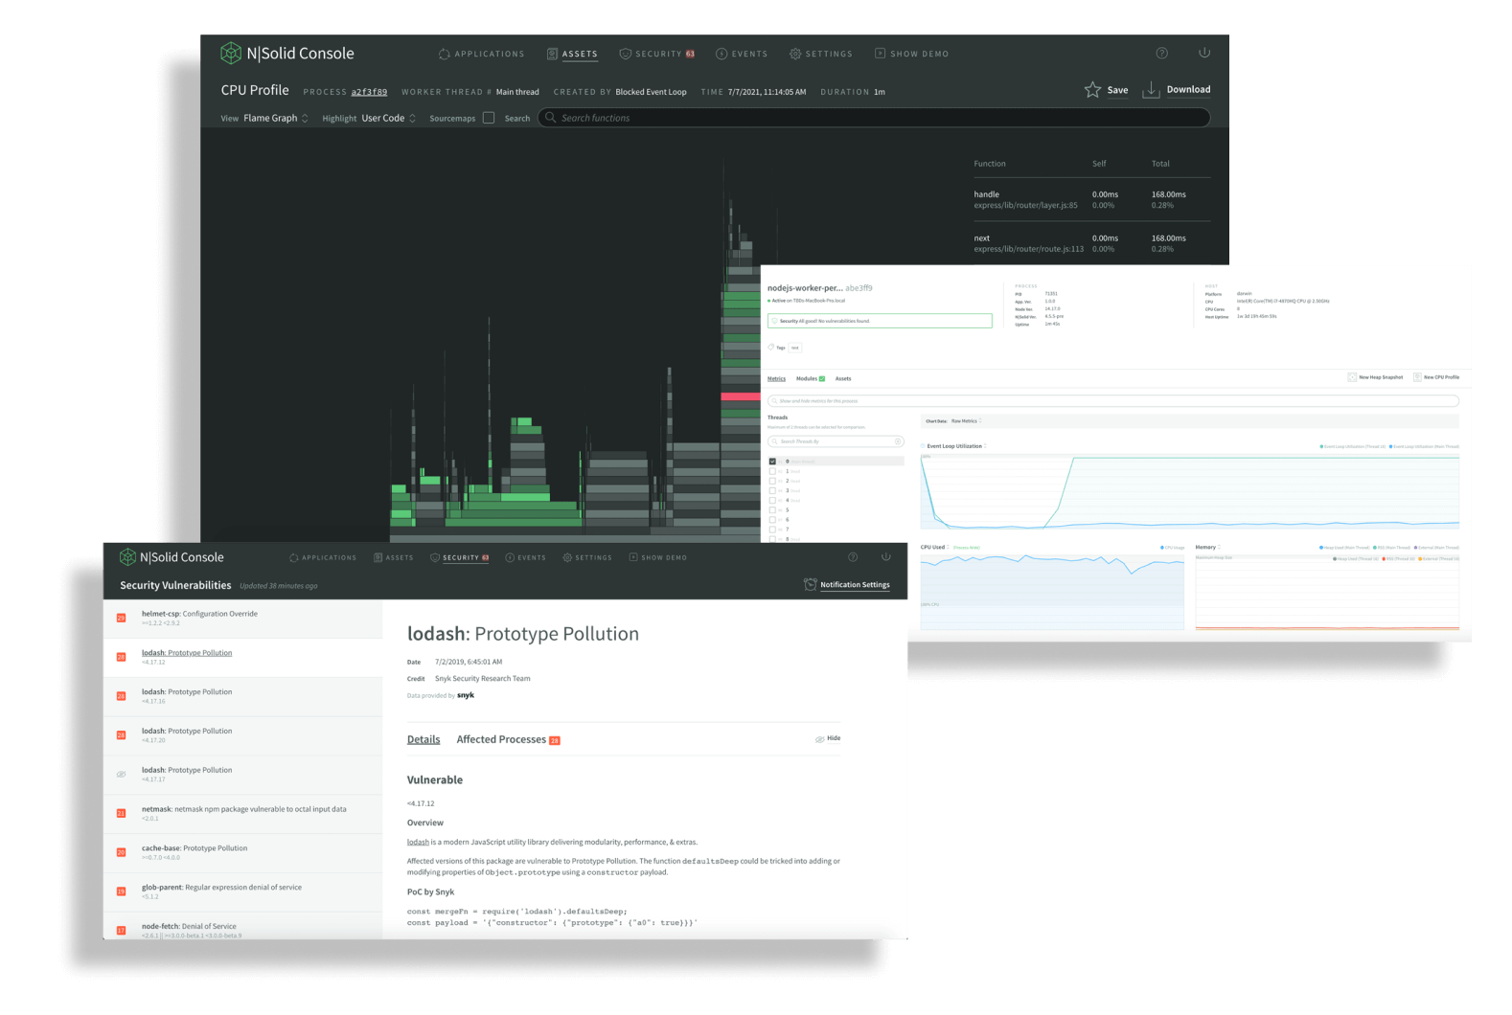Toggle thread 0 Main Thread checkbox
Screen dimensions: 1512x1015
coord(772,462)
